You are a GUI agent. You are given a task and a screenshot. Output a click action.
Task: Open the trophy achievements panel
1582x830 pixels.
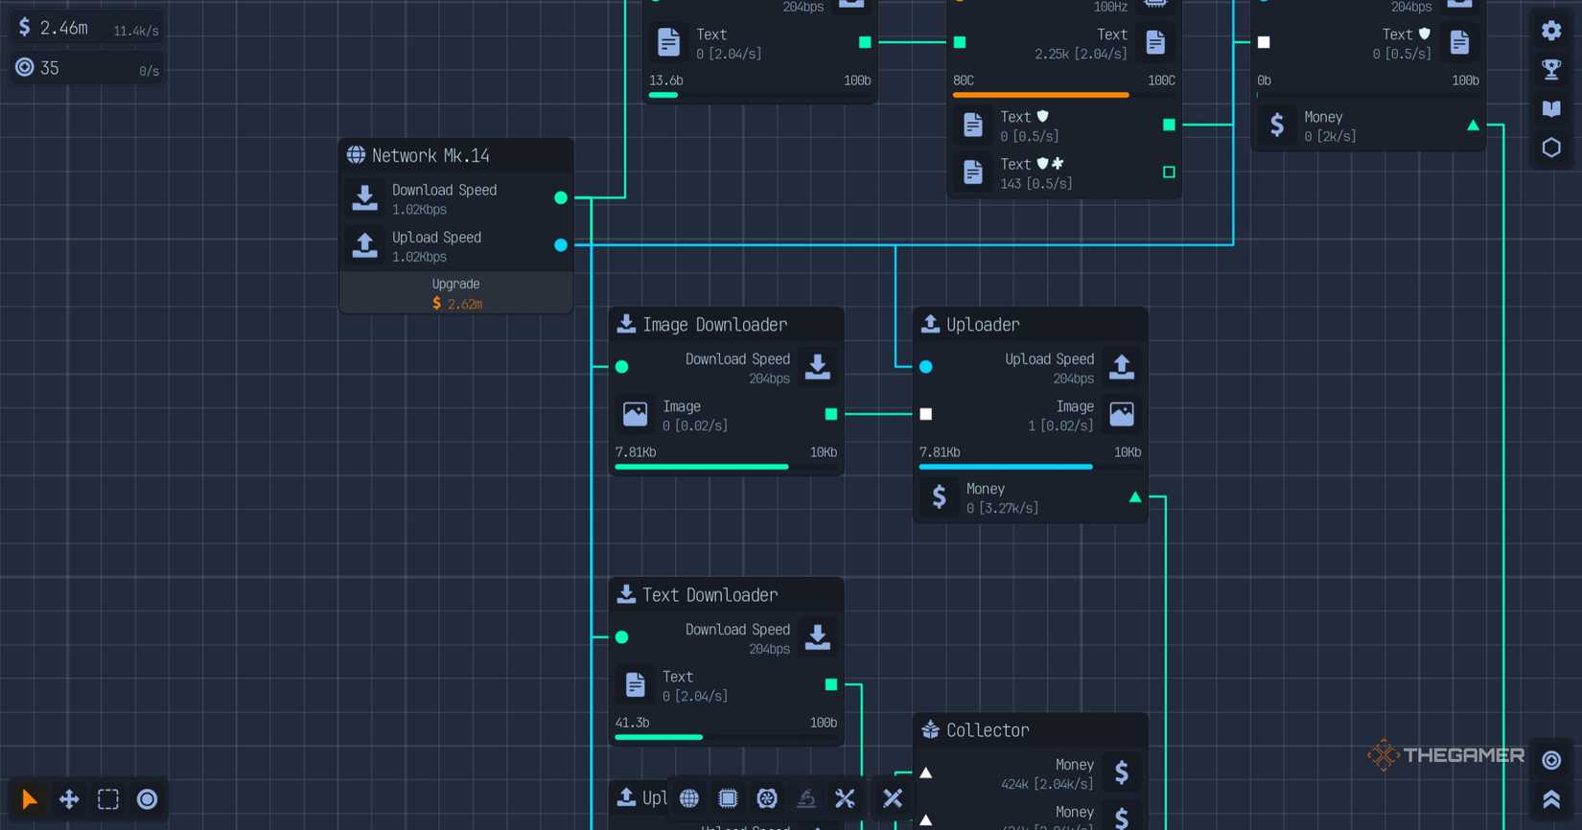tap(1551, 70)
